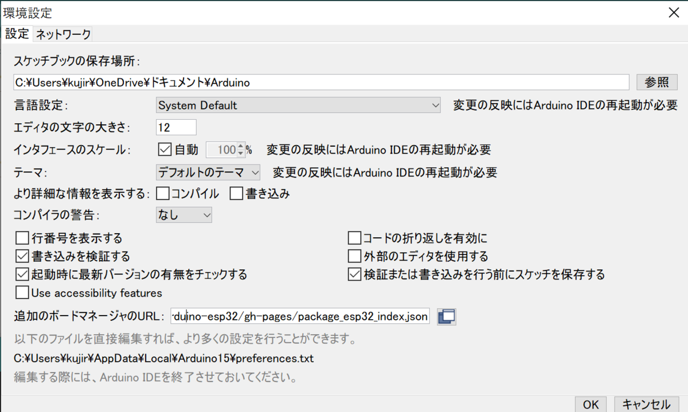Click the editor font size field

(x=176, y=127)
